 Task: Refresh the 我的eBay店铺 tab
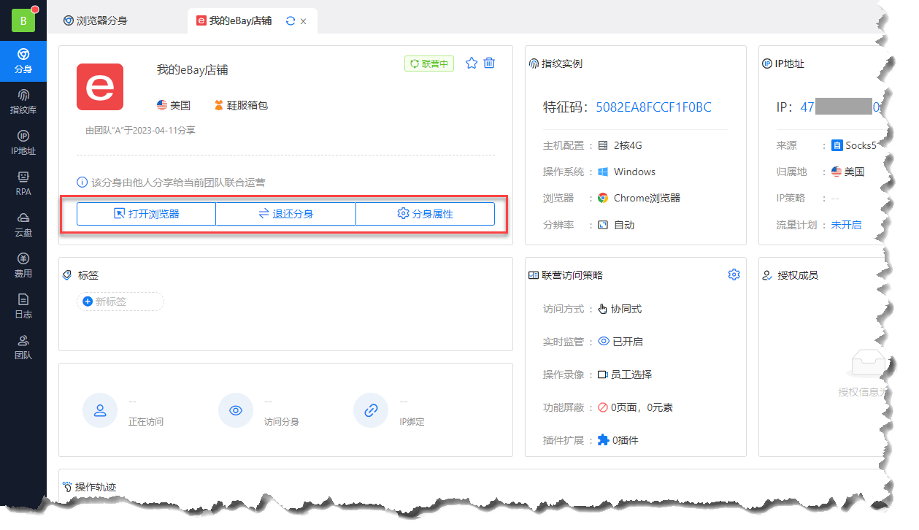pos(290,21)
